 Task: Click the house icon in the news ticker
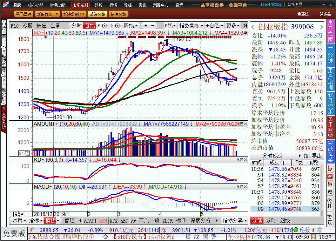point(106,237)
